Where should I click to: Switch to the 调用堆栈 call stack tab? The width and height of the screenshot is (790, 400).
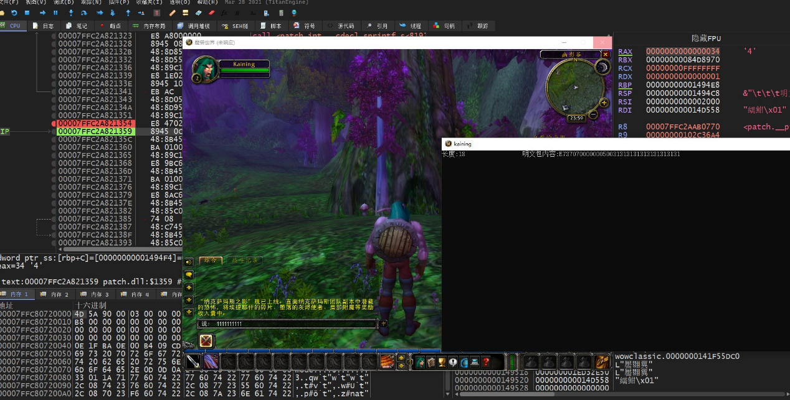pyautogui.click(x=194, y=26)
